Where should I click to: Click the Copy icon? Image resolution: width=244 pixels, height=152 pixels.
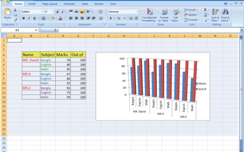point(15,15)
